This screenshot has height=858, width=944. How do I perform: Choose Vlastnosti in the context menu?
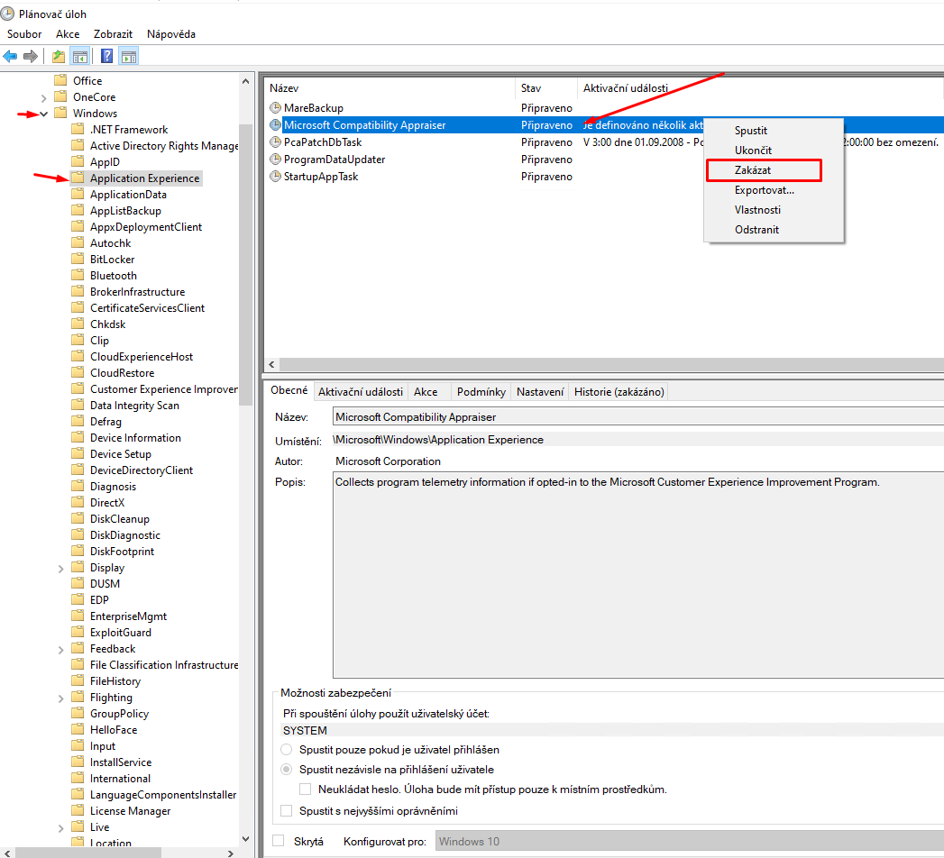tap(774, 210)
